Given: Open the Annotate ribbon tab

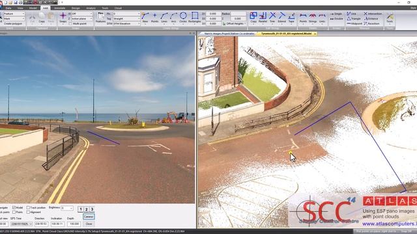Looking at the screenshot, I should [x=59, y=8].
